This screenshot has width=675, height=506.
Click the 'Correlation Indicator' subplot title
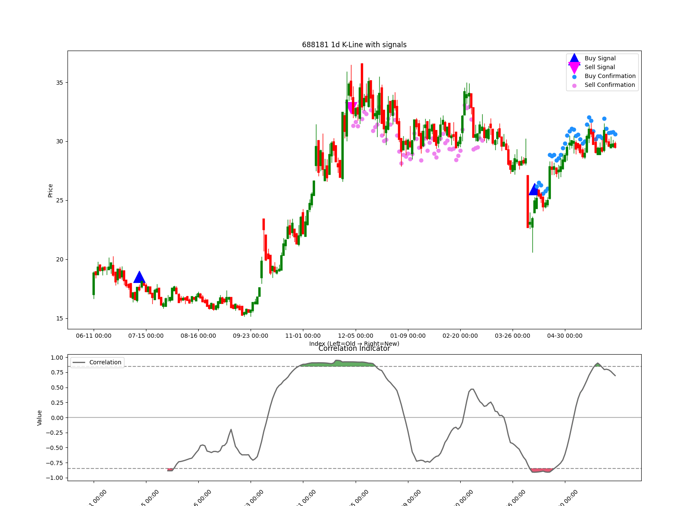pyautogui.click(x=354, y=348)
